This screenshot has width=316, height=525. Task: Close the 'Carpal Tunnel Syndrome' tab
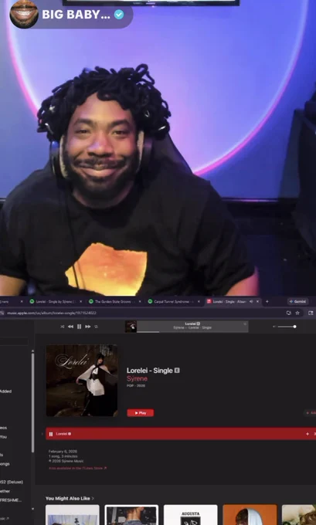(x=199, y=302)
